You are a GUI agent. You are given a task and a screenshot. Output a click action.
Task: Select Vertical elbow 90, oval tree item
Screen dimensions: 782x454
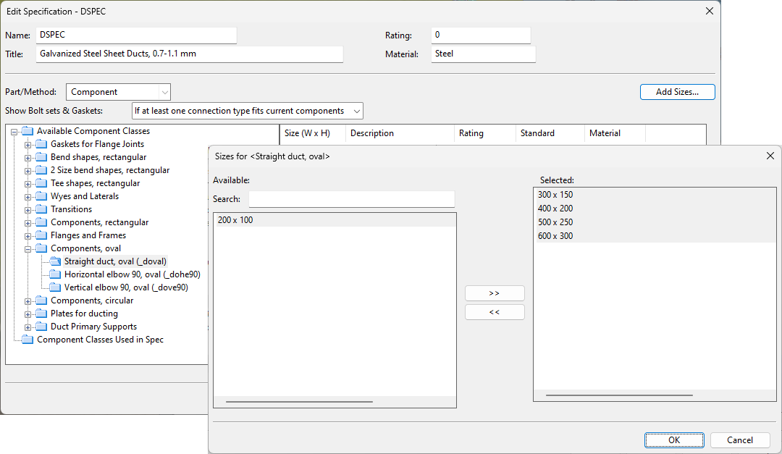(126, 287)
